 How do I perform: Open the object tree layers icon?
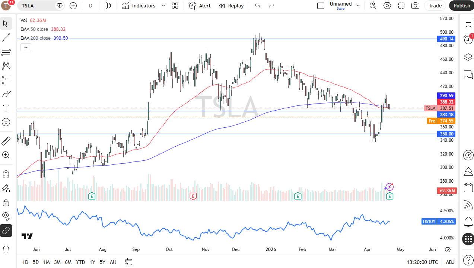[468, 57]
